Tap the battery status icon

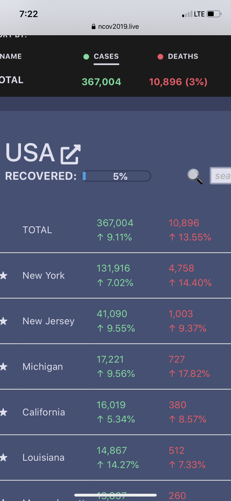coord(214,14)
